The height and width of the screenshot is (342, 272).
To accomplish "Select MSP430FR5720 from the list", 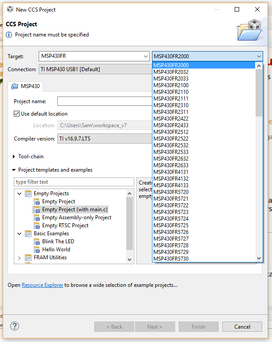I will coord(204,192).
